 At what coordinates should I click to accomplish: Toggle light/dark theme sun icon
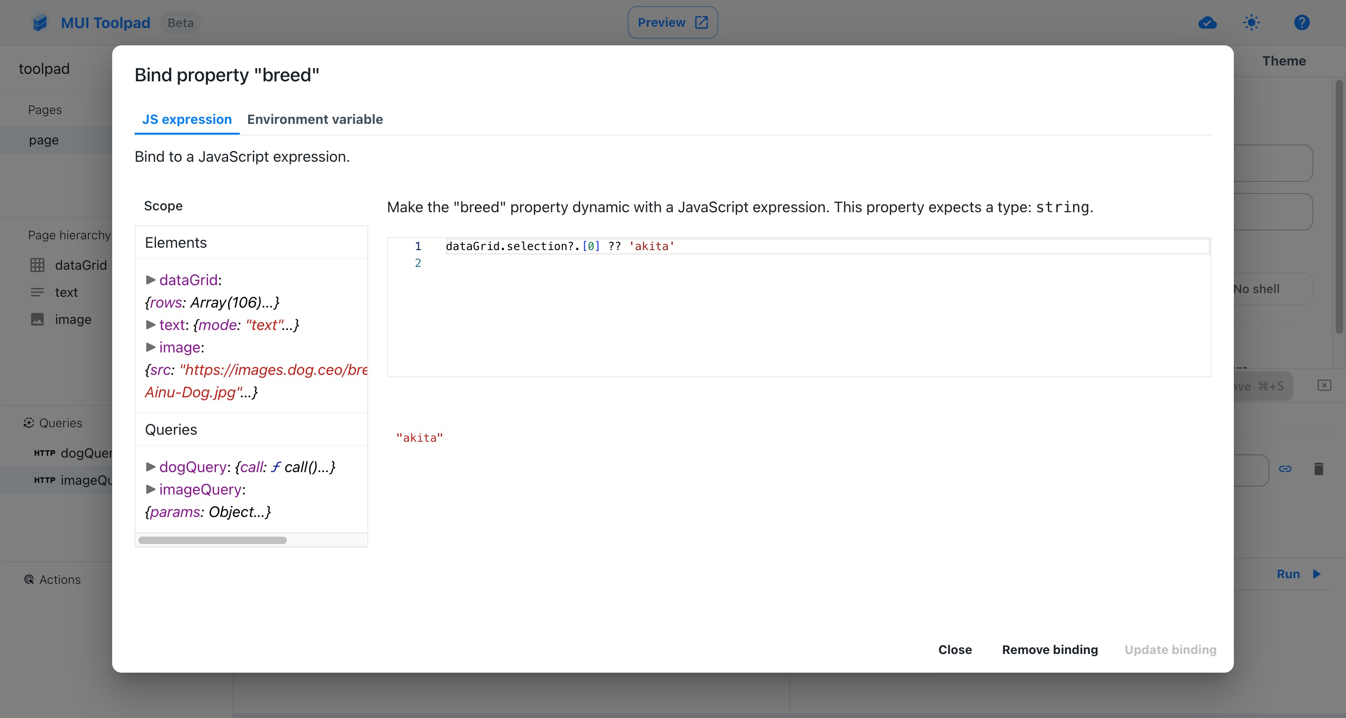pos(1252,22)
